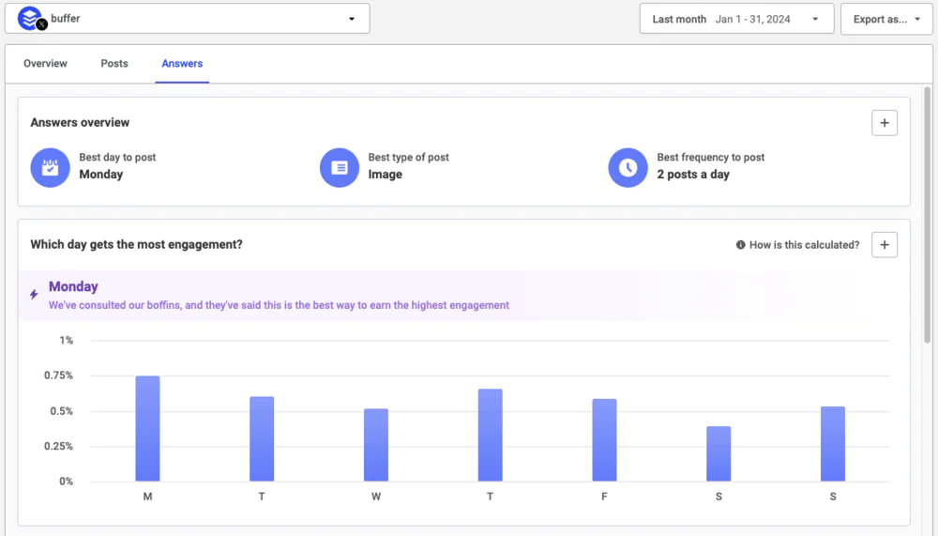Click the Sunday bar, last in the chart

(833, 444)
